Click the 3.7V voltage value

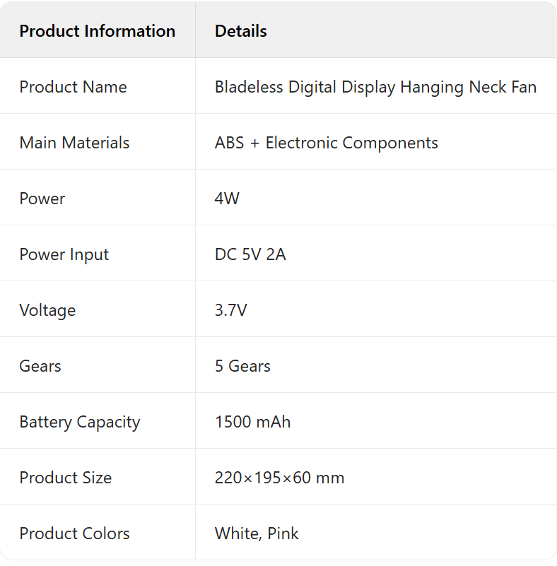tap(230, 309)
